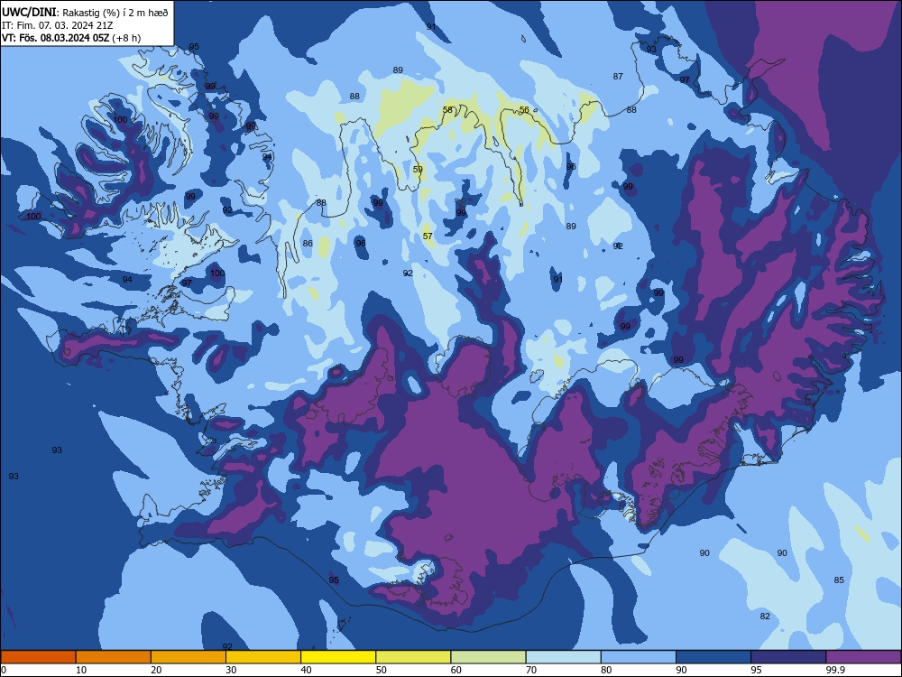Select the pale yellow 50–60 legend swatch
This screenshot has width=902, height=677.
(414, 657)
